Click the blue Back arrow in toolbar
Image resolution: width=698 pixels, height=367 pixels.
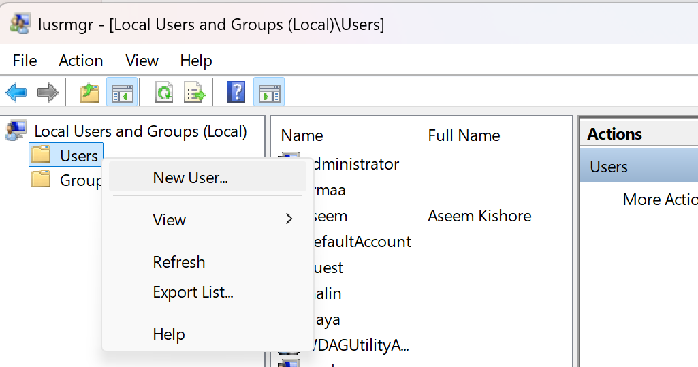point(16,93)
